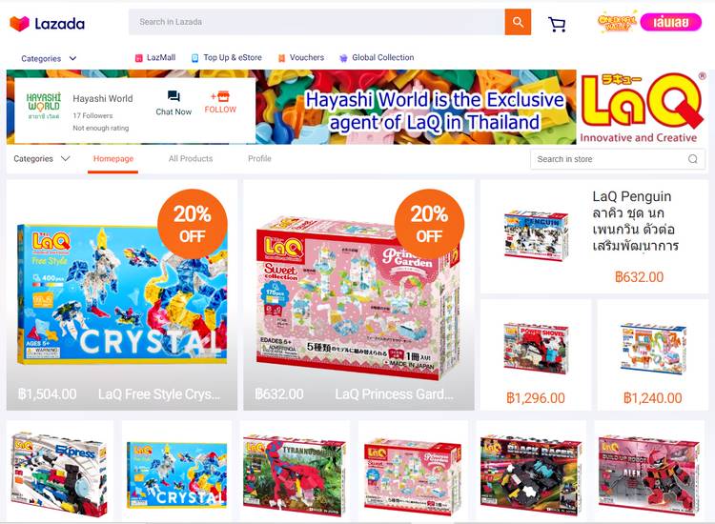Expand the store Categories dropdown
This screenshot has height=524, width=715.
coord(42,158)
